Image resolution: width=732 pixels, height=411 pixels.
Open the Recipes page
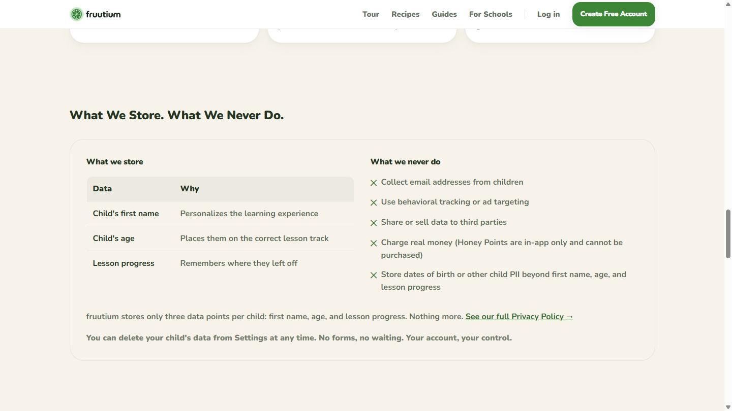[x=405, y=14]
